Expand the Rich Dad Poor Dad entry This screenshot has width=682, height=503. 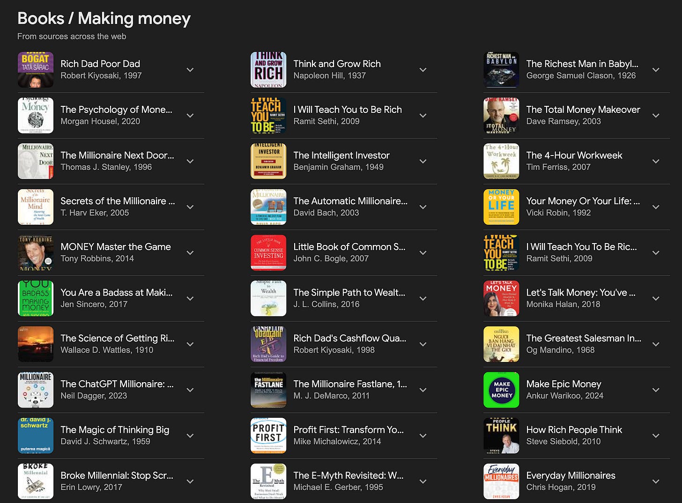point(190,70)
